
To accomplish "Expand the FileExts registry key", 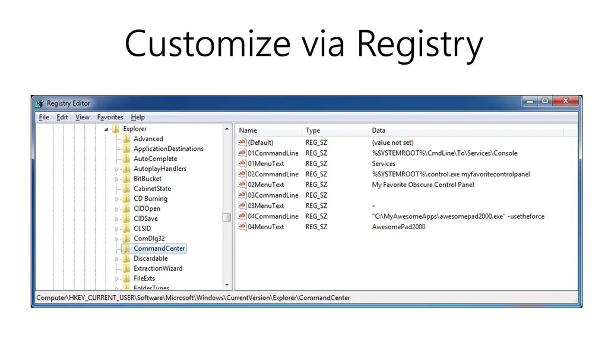I will 117,278.
